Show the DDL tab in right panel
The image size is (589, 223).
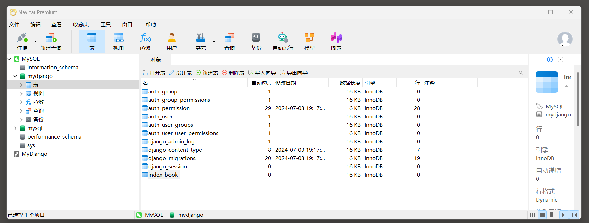click(x=561, y=60)
